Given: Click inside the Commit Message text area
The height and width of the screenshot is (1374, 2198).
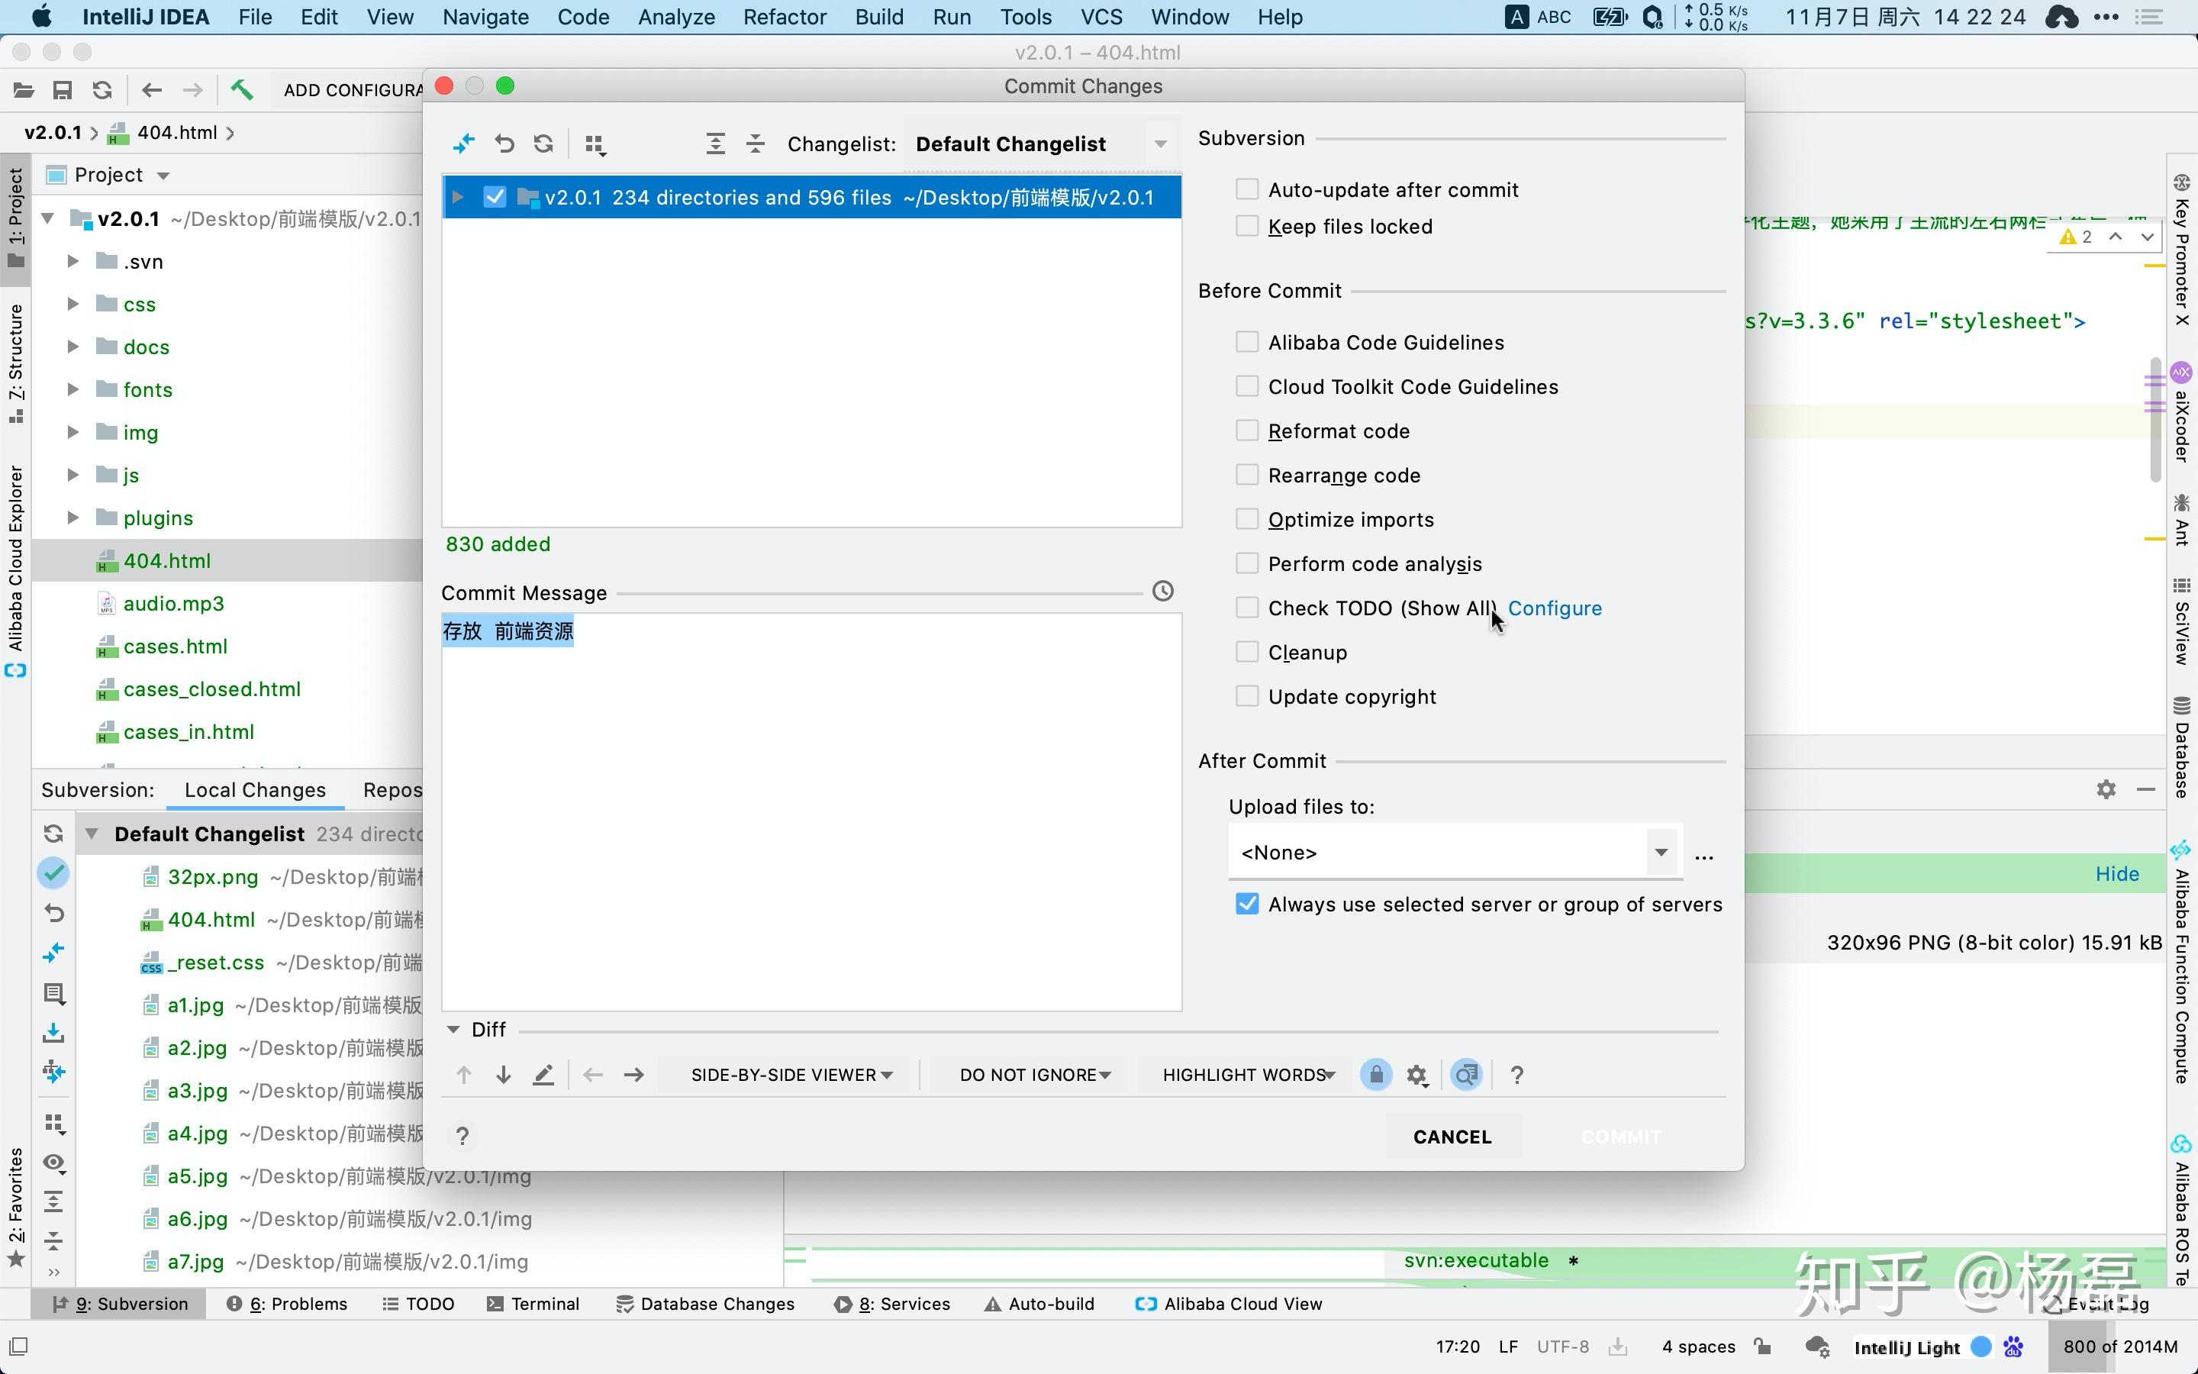Looking at the screenshot, I should [x=811, y=818].
